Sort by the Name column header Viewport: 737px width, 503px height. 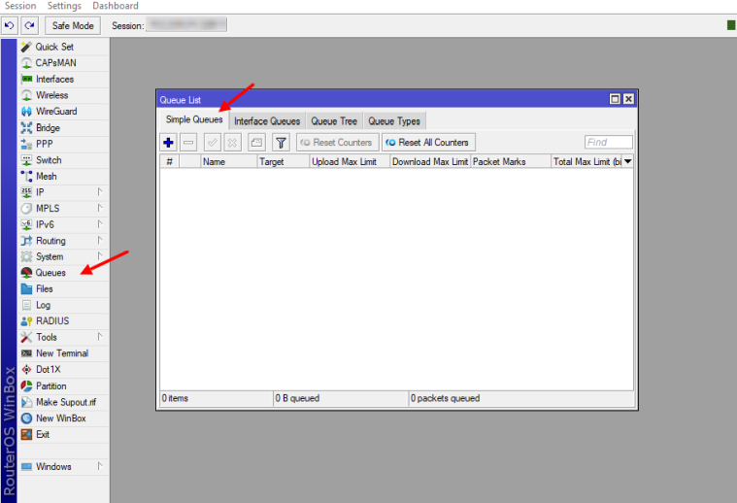[229, 162]
